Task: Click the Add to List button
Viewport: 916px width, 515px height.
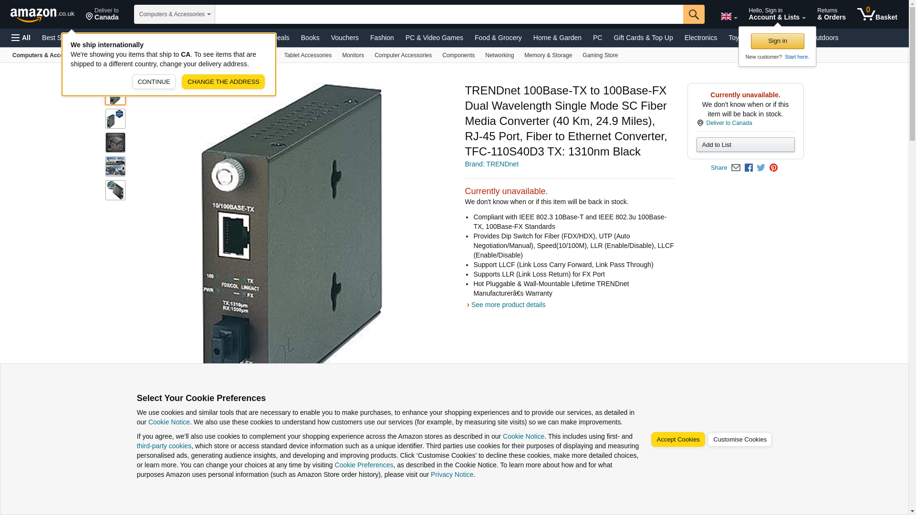Action: tap(745, 145)
